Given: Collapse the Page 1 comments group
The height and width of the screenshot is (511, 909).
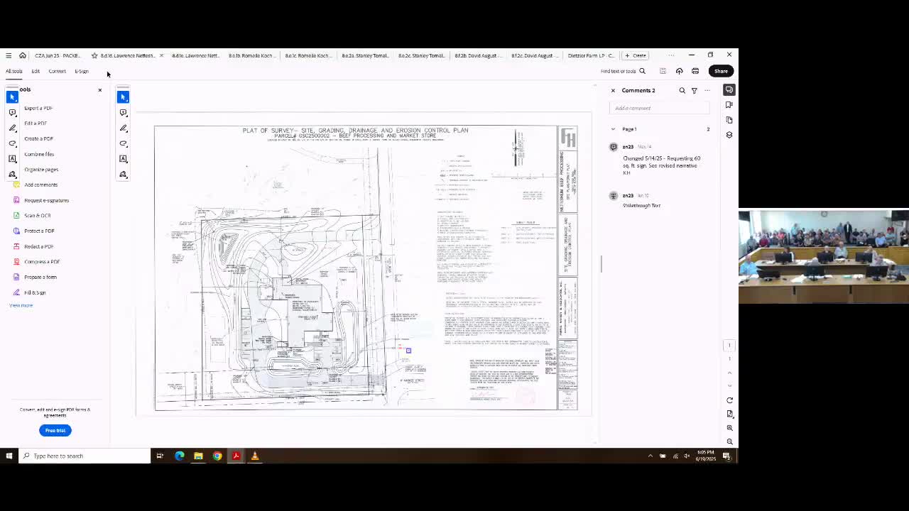Looking at the screenshot, I should coord(614,129).
